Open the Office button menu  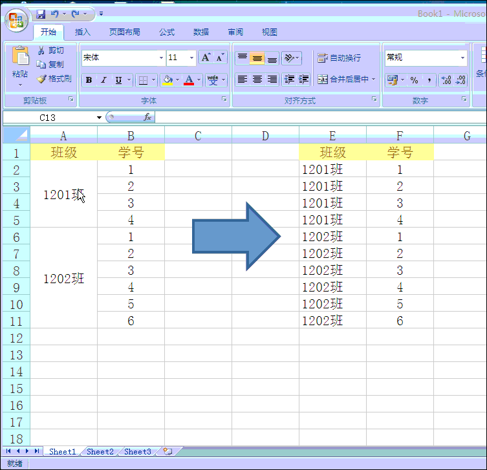pos(16,21)
